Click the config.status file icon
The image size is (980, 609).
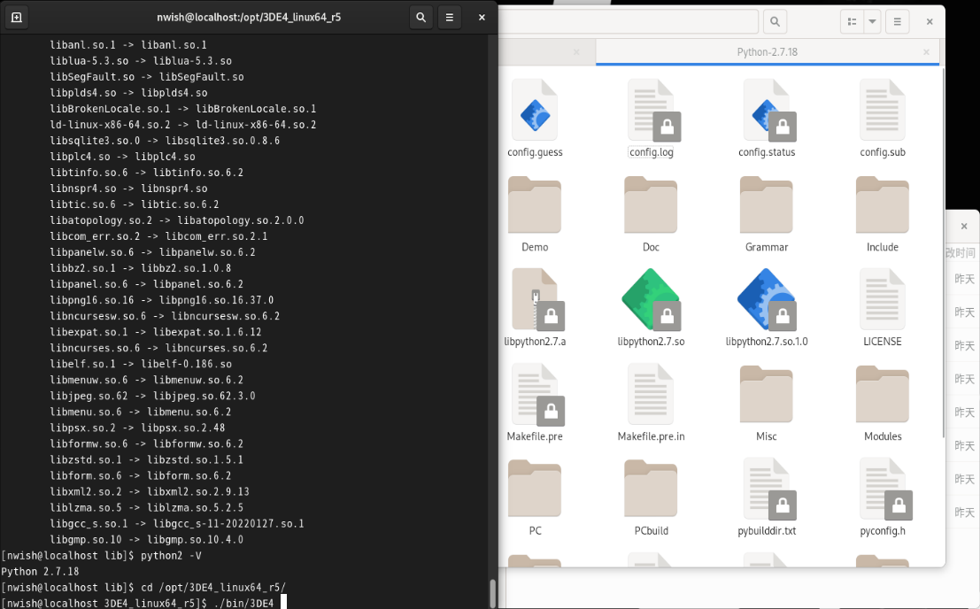[767, 111]
